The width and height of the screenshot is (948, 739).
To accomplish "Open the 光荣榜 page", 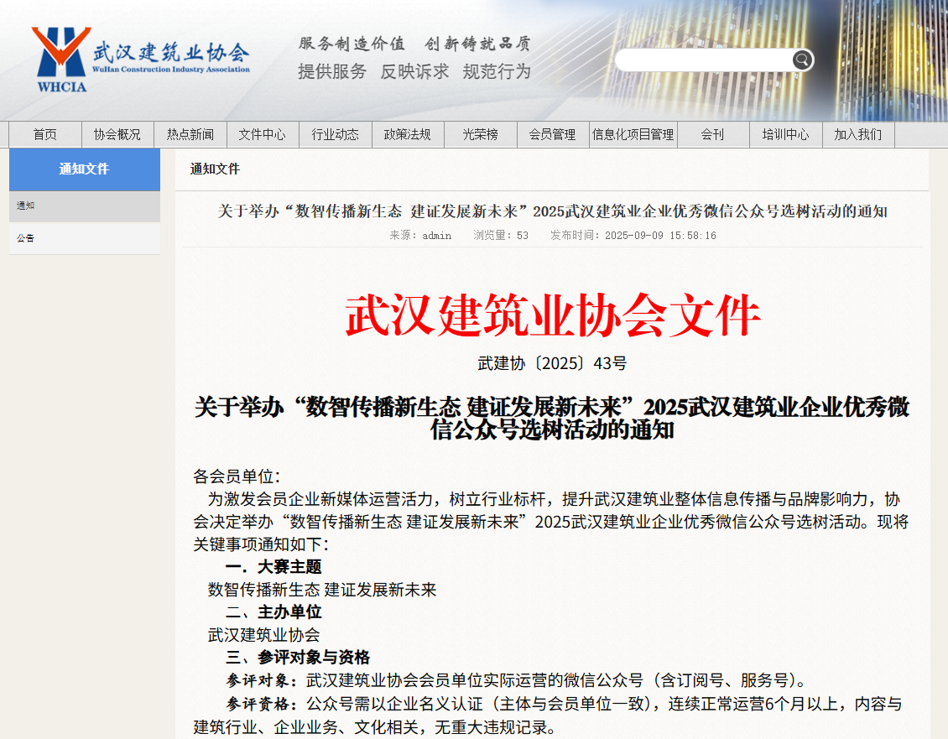I will click(x=480, y=134).
